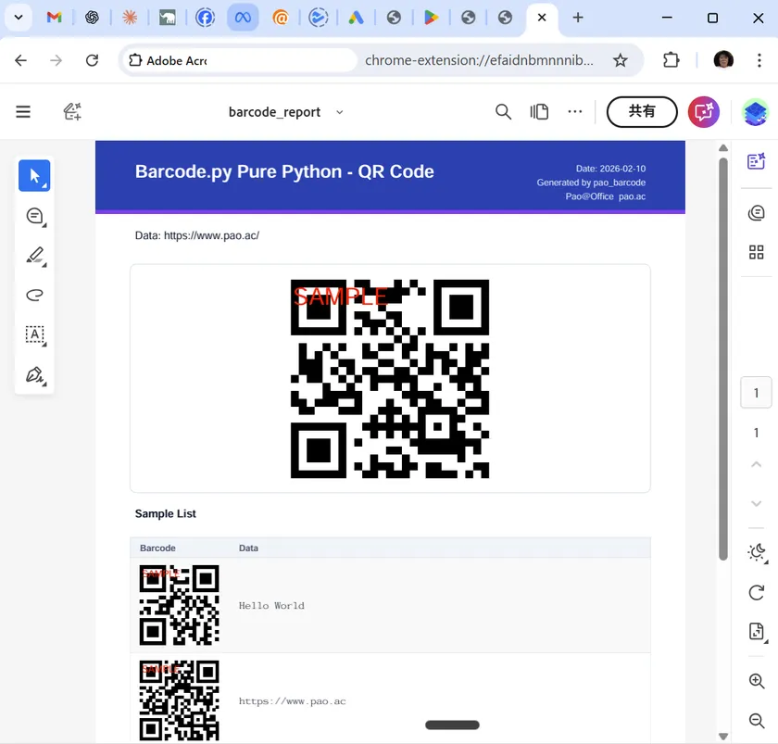The width and height of the screenshot is (778, 744).
Task: Open the Add comment tool
Action: 34,216
